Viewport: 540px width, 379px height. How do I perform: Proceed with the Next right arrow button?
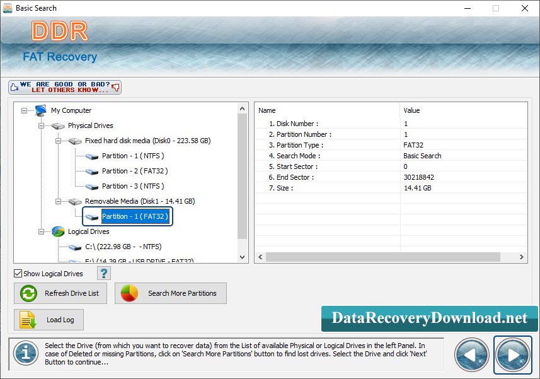coord(513,355)
